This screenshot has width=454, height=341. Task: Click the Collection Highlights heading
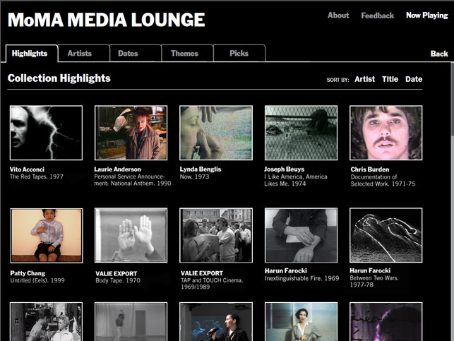tap(59, 78)
